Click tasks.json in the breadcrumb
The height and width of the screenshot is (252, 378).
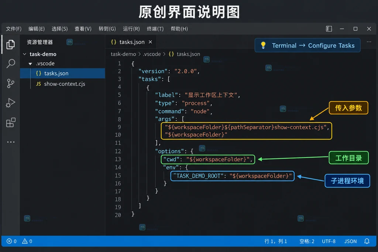point(188,54)
